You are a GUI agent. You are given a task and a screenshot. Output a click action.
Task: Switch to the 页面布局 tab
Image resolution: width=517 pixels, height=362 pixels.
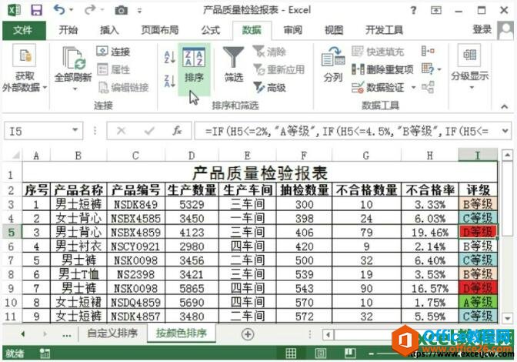pos(160,30)
